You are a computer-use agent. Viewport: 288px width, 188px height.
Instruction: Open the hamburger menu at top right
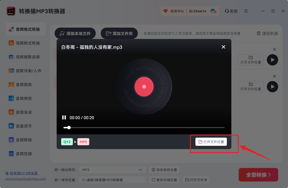tap(246, 11)
